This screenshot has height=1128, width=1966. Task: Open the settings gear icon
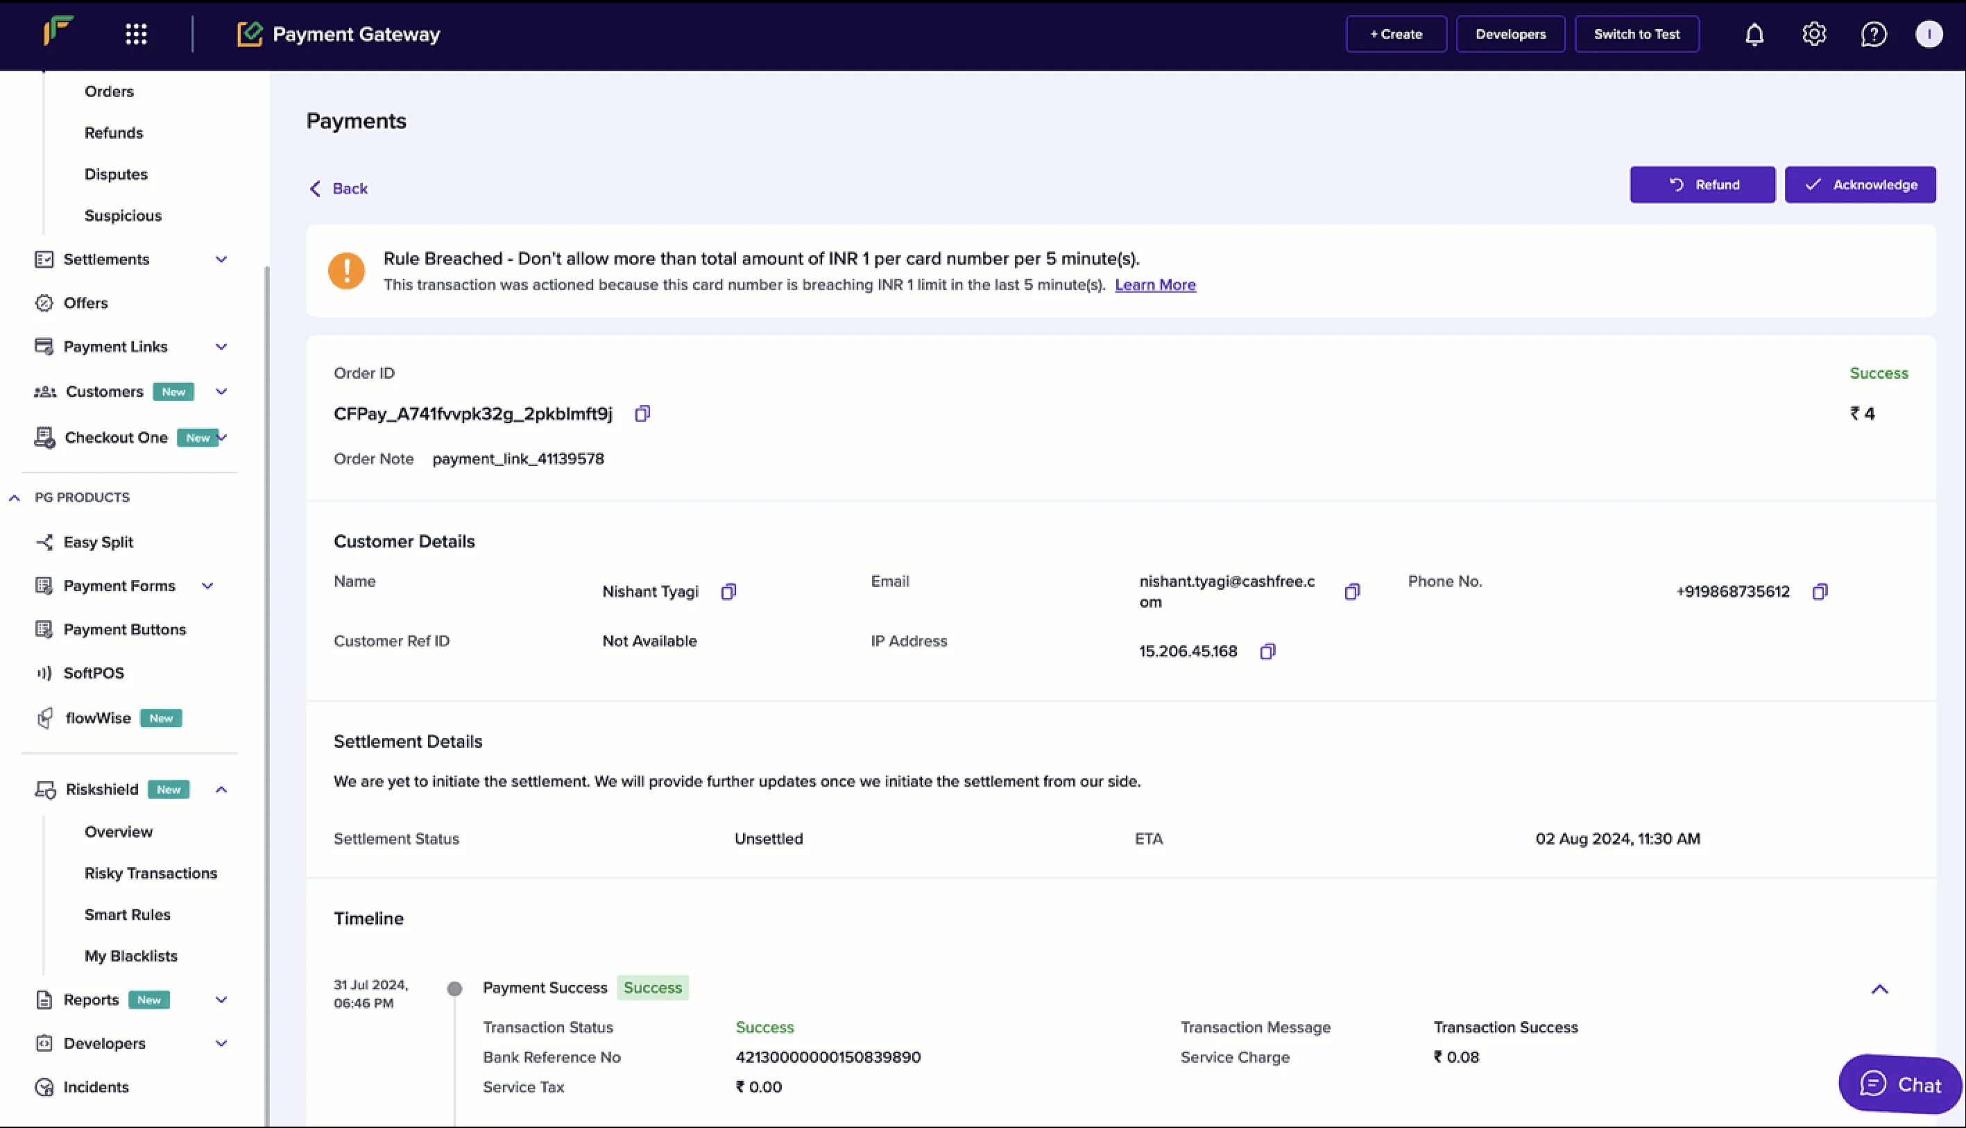1813,34
